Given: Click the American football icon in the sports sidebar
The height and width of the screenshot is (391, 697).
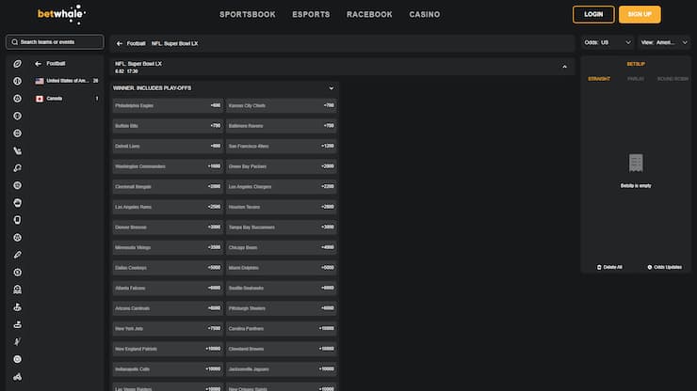Looking at the screenshot, I should (x=17, y=63).
